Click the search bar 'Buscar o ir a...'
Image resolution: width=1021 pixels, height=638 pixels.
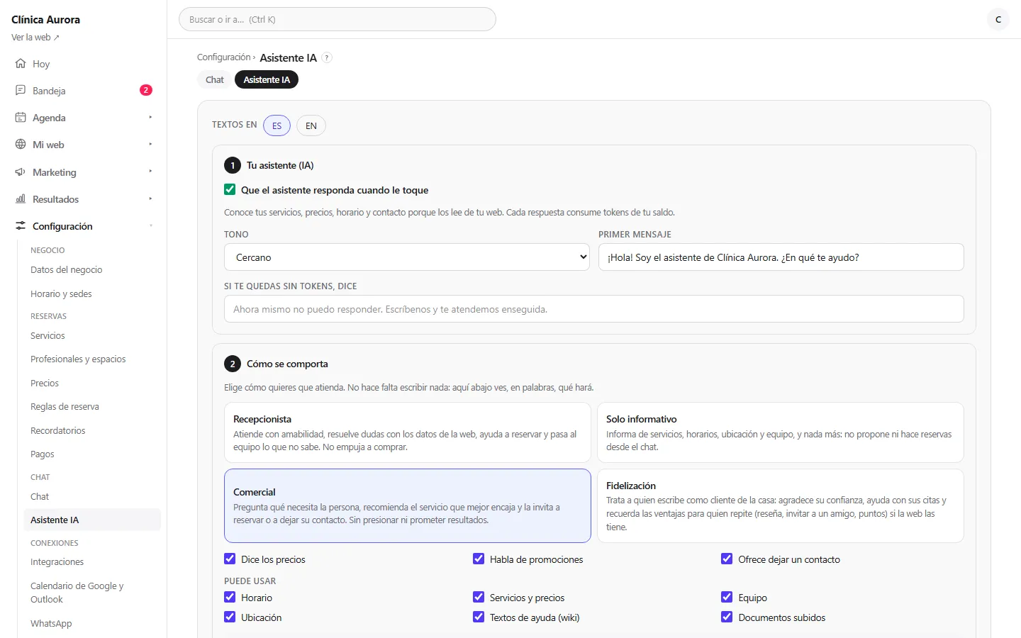click(x=337, y=19)
